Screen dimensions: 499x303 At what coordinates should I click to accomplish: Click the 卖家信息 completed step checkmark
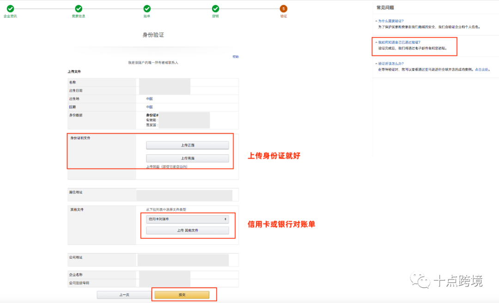79,9
